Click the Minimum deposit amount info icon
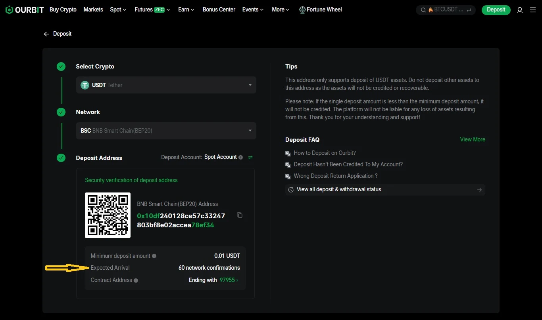 tap(154, 256)
